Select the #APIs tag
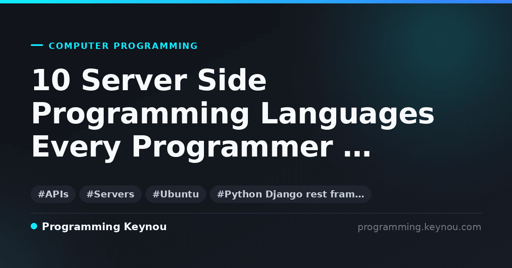 coord(53,194)
